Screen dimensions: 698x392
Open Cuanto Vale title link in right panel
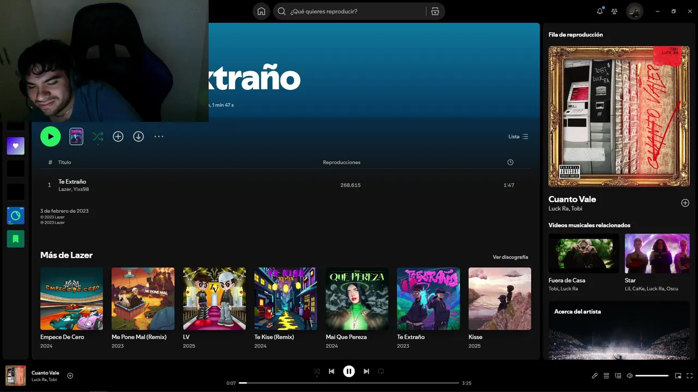point(572,199)
